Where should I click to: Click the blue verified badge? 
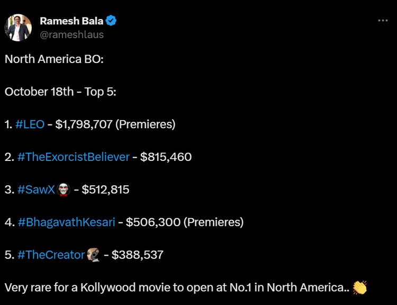111,21
